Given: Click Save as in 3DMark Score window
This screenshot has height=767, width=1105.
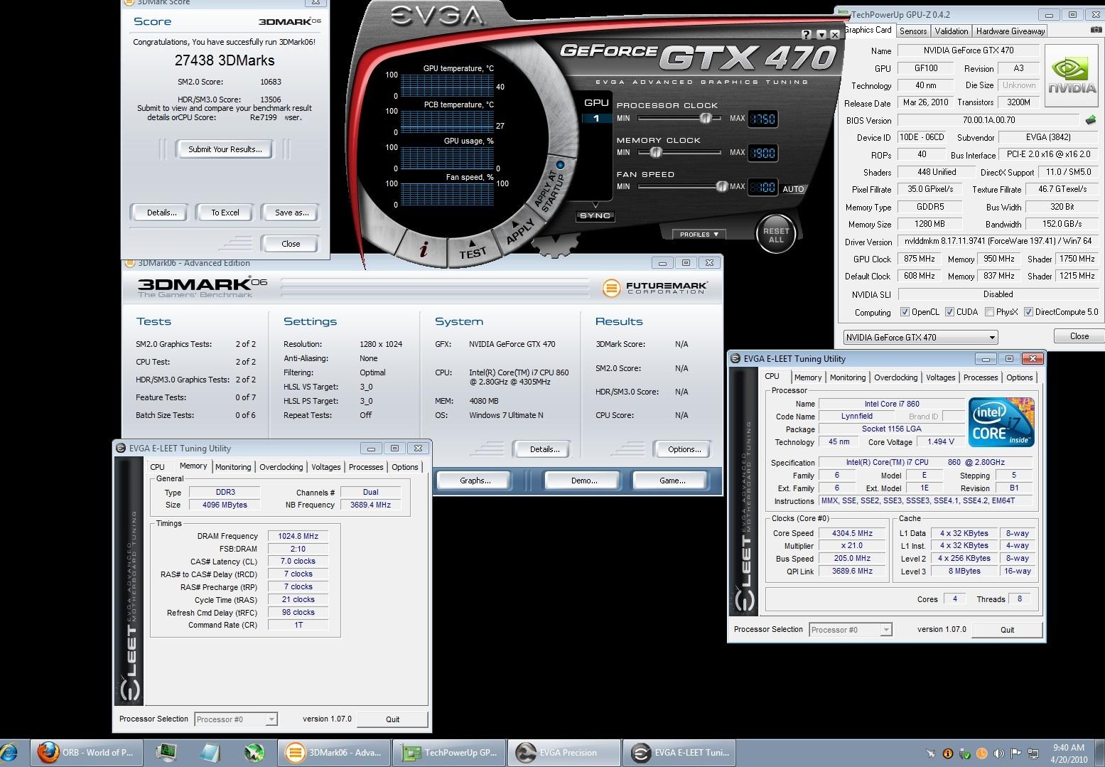Looking at the screenshot, I should (x=291, y=213).
